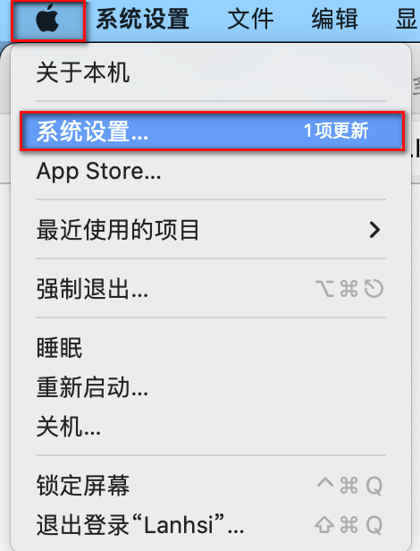The width and height of the screenshot is (420, 551).
Task: Click the force quit shortcut symbols
Action: click(349, 289)
